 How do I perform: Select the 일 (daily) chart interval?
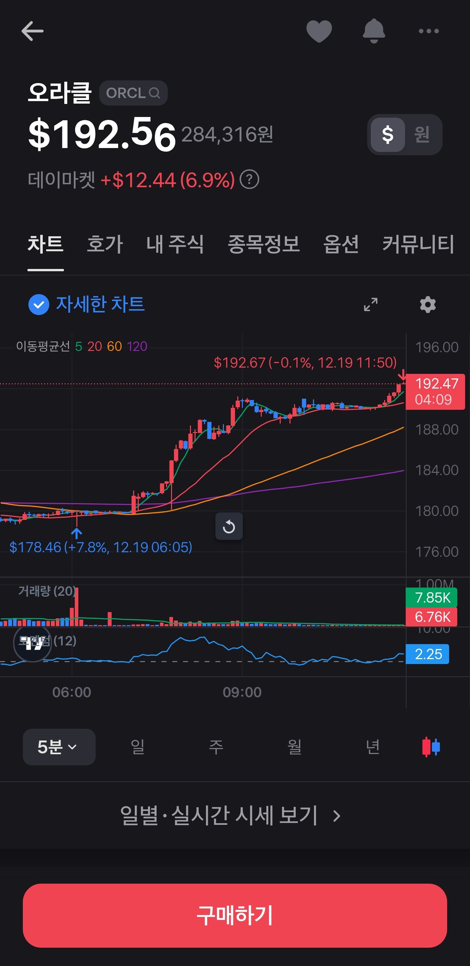click(x=137, y=747)
